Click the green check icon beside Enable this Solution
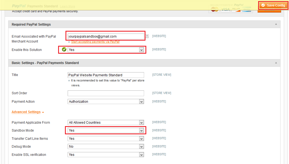The width and height of the screenshot is (289, 164). 64,50
